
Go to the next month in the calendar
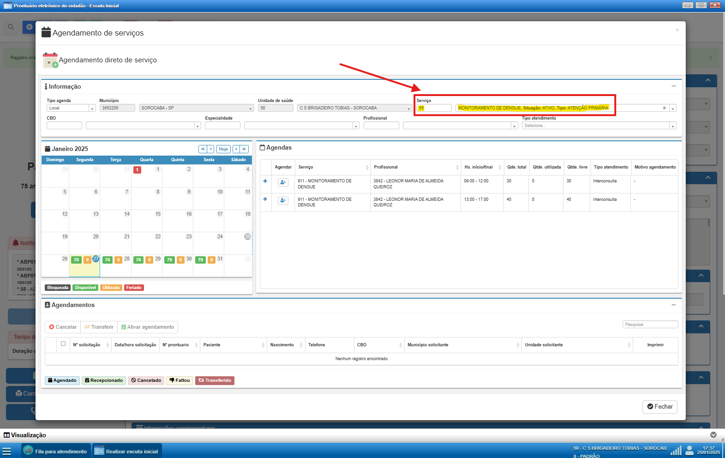[x=236, y=149]
